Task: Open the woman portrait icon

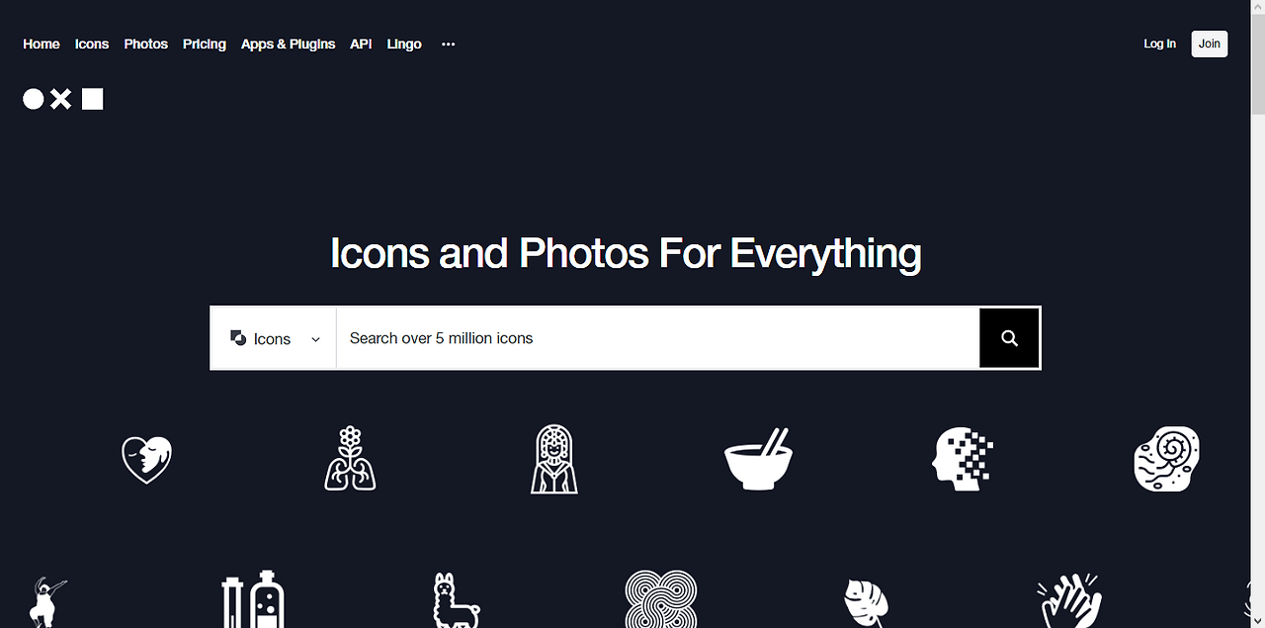Action: [x=554, y=459]
